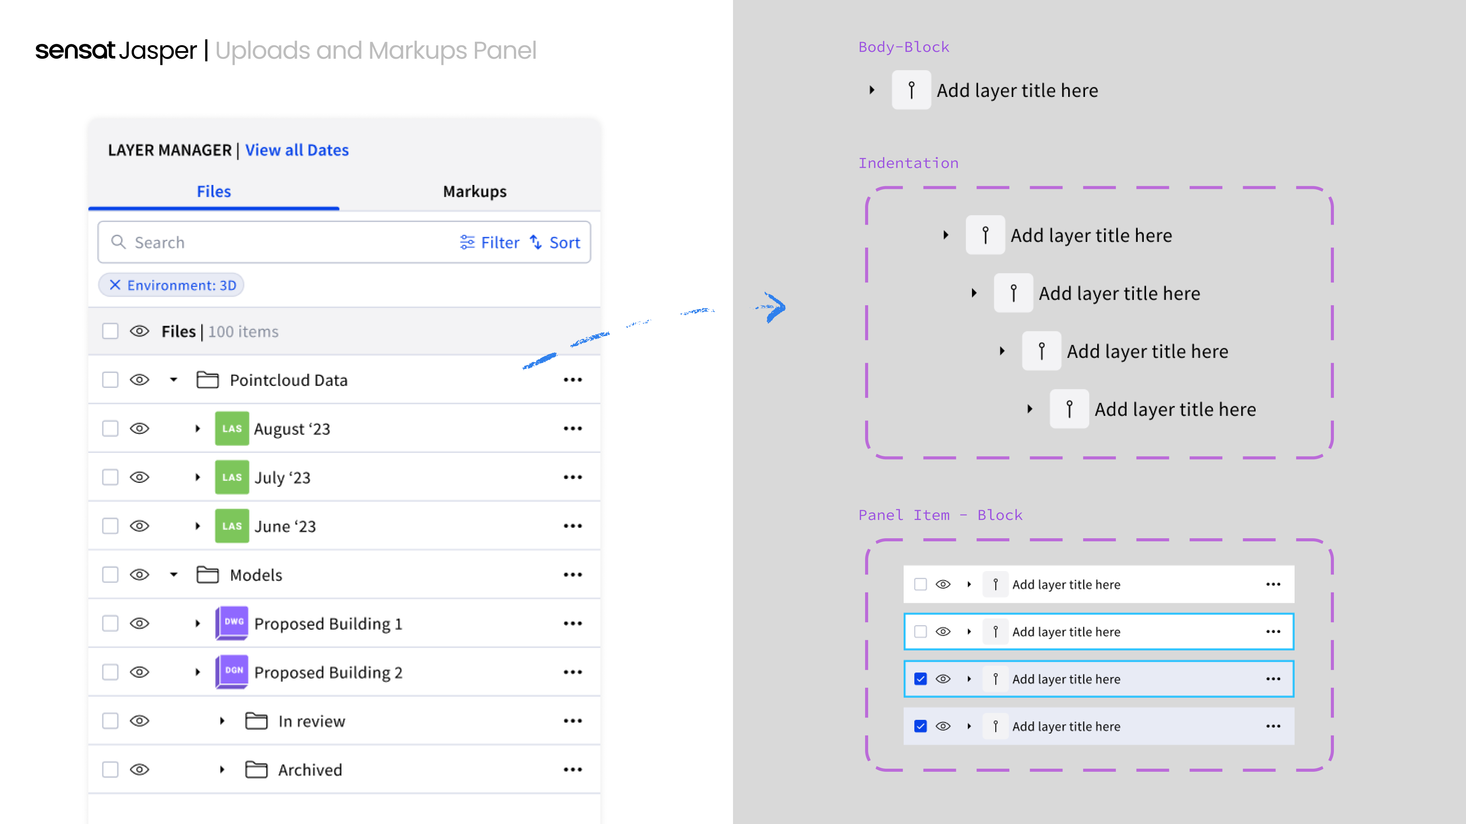This screenshot has width=1466, height=824.
Task: Click the Pointcloud Data folder icon
Action: click(x=207, y=380)
